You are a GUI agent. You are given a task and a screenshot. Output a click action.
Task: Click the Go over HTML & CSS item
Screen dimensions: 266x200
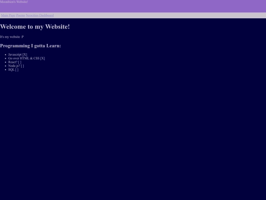(27, 58)
